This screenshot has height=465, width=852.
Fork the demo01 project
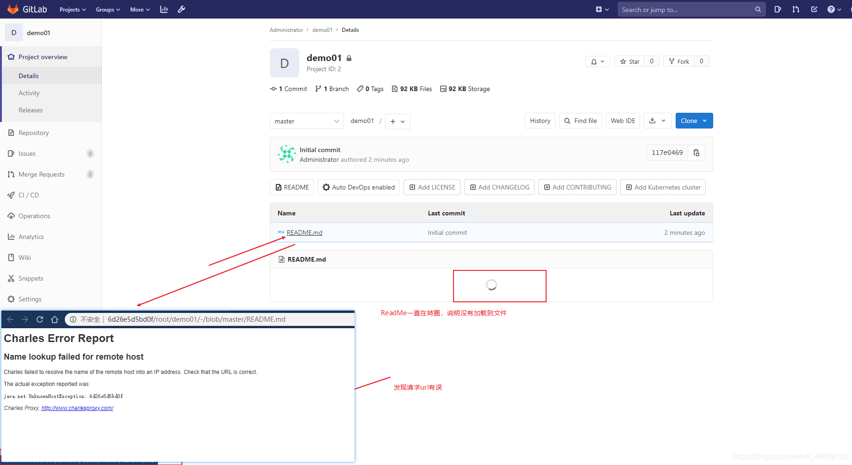click(678, 61)
